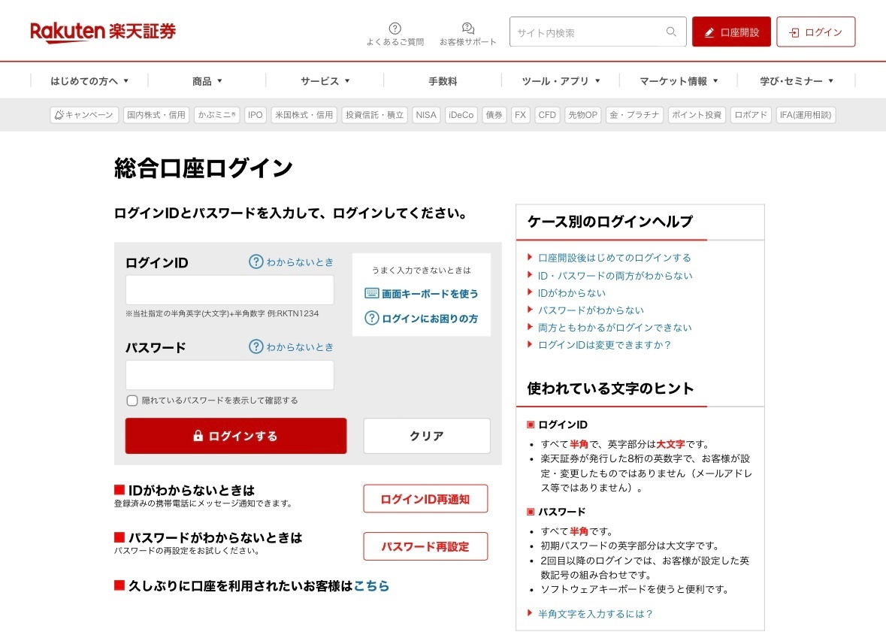This screenshot has height=638, width=886.
Task: Select the CFD tag
Action: pyautogui.click(x=547, y=115)
